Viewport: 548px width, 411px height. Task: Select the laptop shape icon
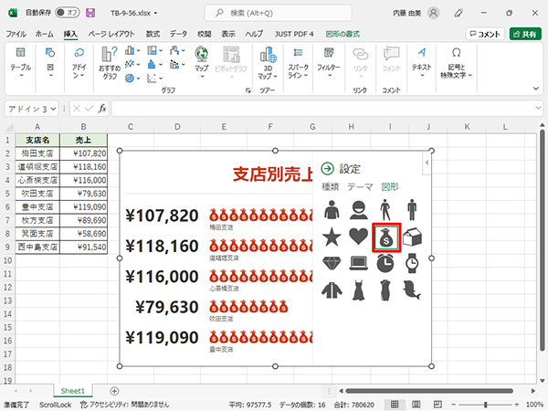(x=358, y=264)
